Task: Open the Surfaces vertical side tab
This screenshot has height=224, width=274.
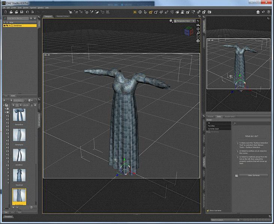Action: (x=204, y=162)
